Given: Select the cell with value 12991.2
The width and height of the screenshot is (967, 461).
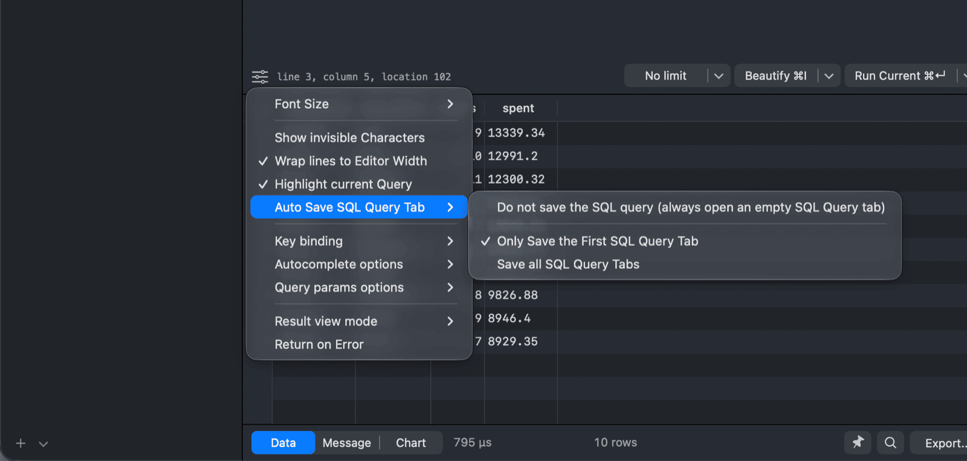Looking at the screenshot, I should (520, 156).
